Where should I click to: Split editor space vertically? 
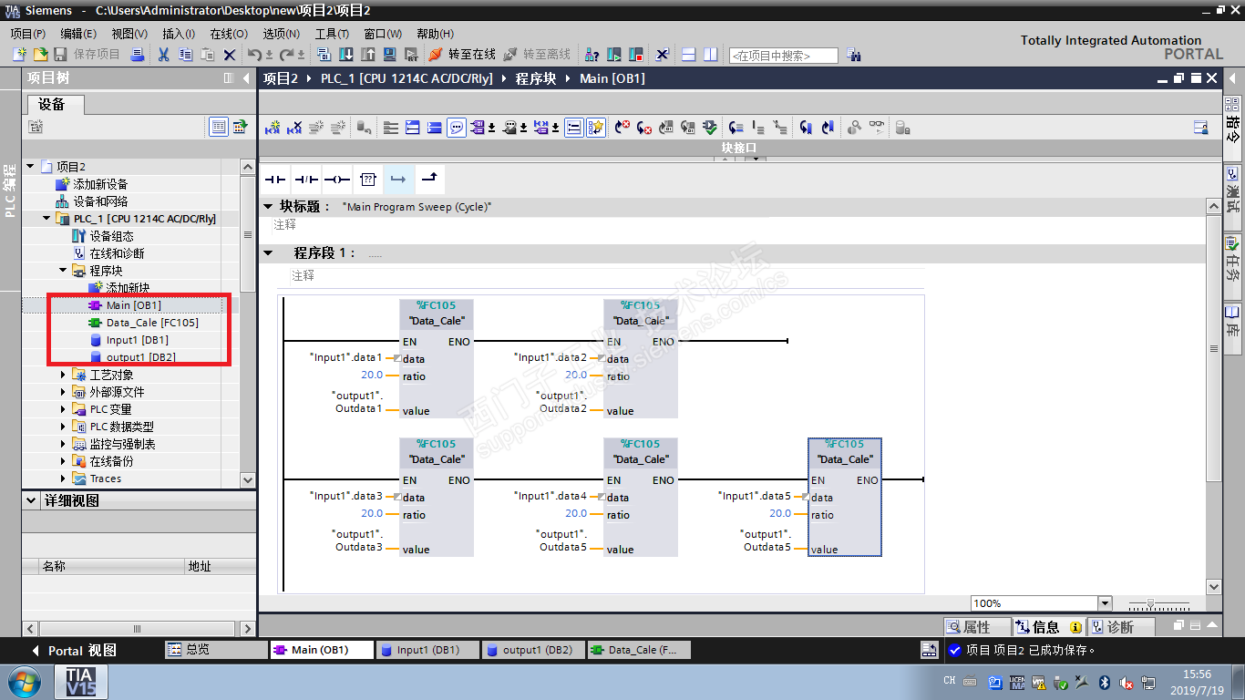(x=711, y=55)
